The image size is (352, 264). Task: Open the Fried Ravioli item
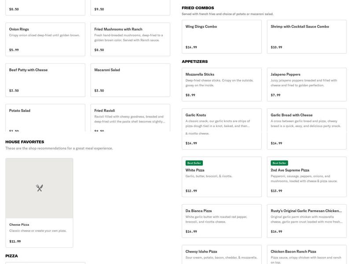click(x=130, y=117)
